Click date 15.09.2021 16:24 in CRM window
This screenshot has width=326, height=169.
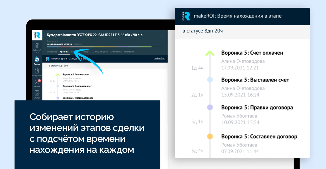coord(71,92)
